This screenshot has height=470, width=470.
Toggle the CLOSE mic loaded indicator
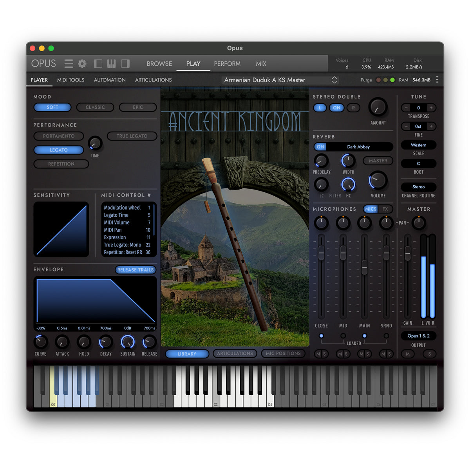coord(322,336)
